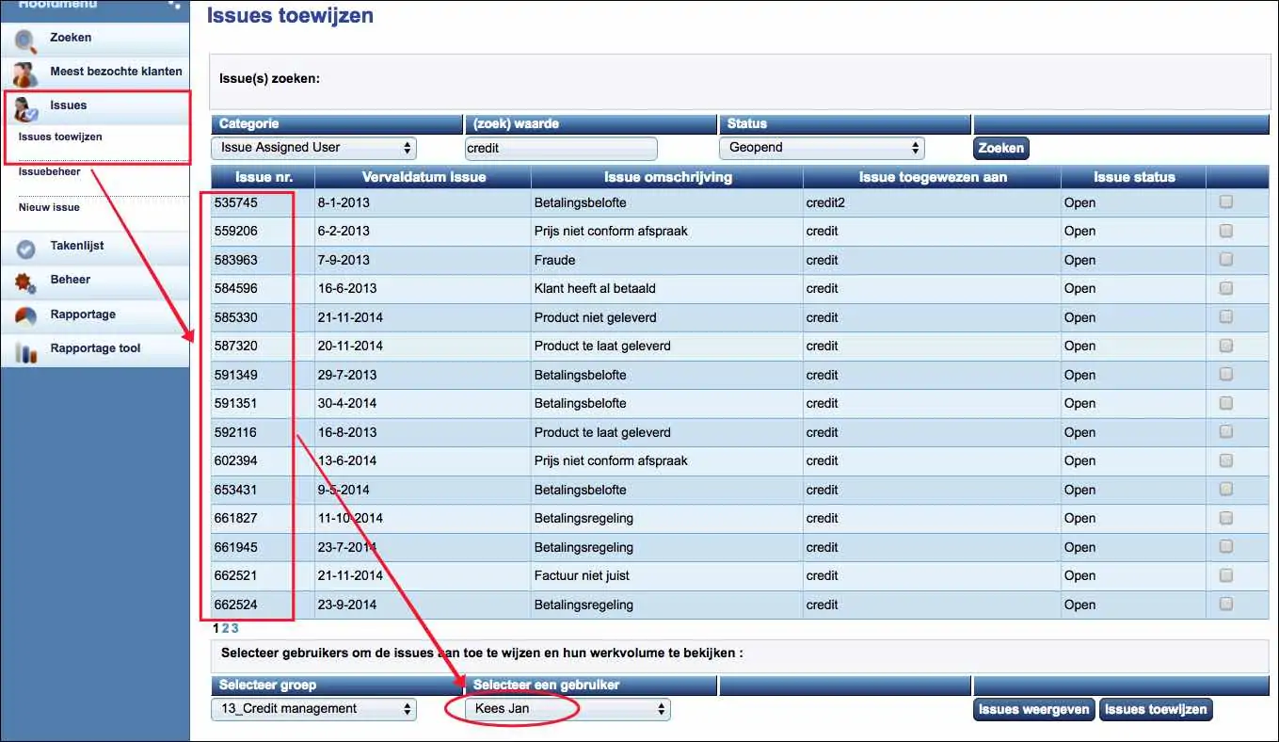Open the Selecteer een gebruiker dropdown

[568, 709]
